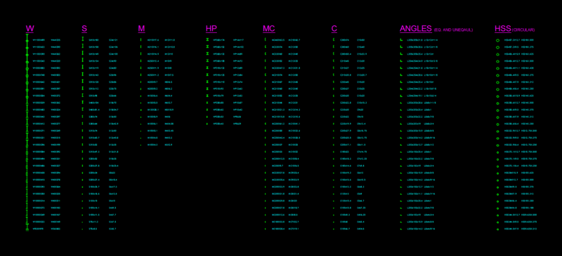Select the ANGLES heading text
The height and width of the screenshot is (256, 562).
416,29
